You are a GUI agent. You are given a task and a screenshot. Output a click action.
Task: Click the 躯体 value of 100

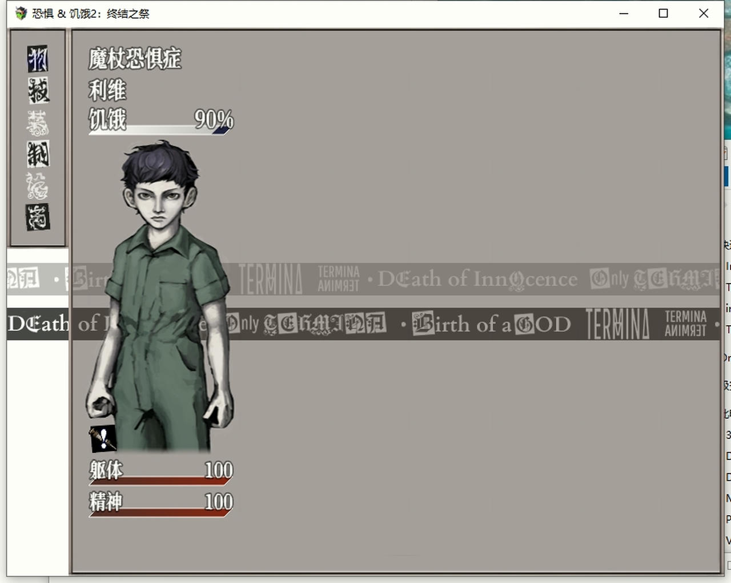[x=219, y=470]
